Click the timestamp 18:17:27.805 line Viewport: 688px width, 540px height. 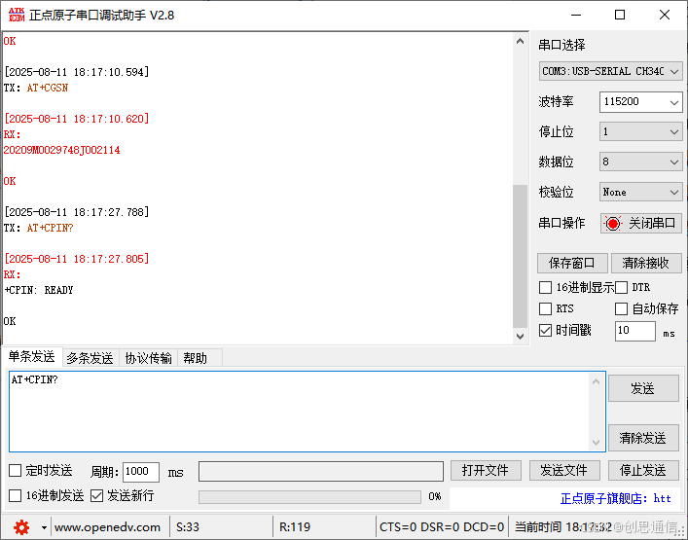click(77, 259)
